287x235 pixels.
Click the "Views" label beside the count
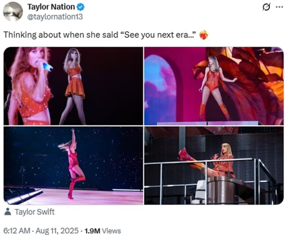[111, 231]
